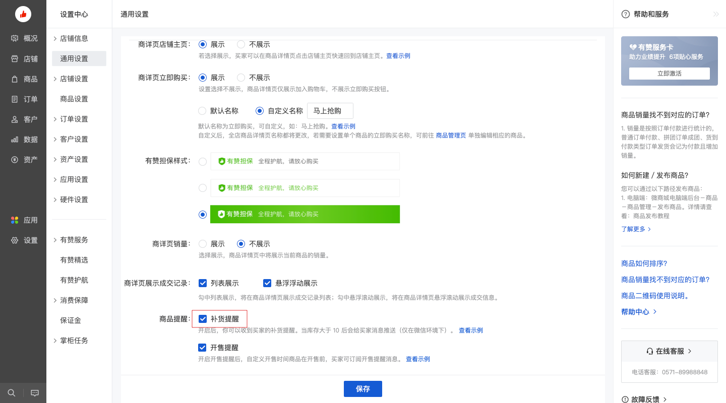Viewport: 726px width, 403px height.
Task: Open 帮助中心 link
Action: 639,312
